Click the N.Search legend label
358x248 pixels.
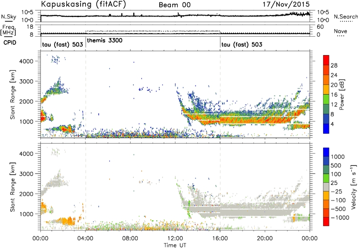tap(345, 17)
